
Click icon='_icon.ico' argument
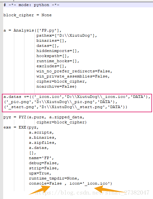(90, 183)
